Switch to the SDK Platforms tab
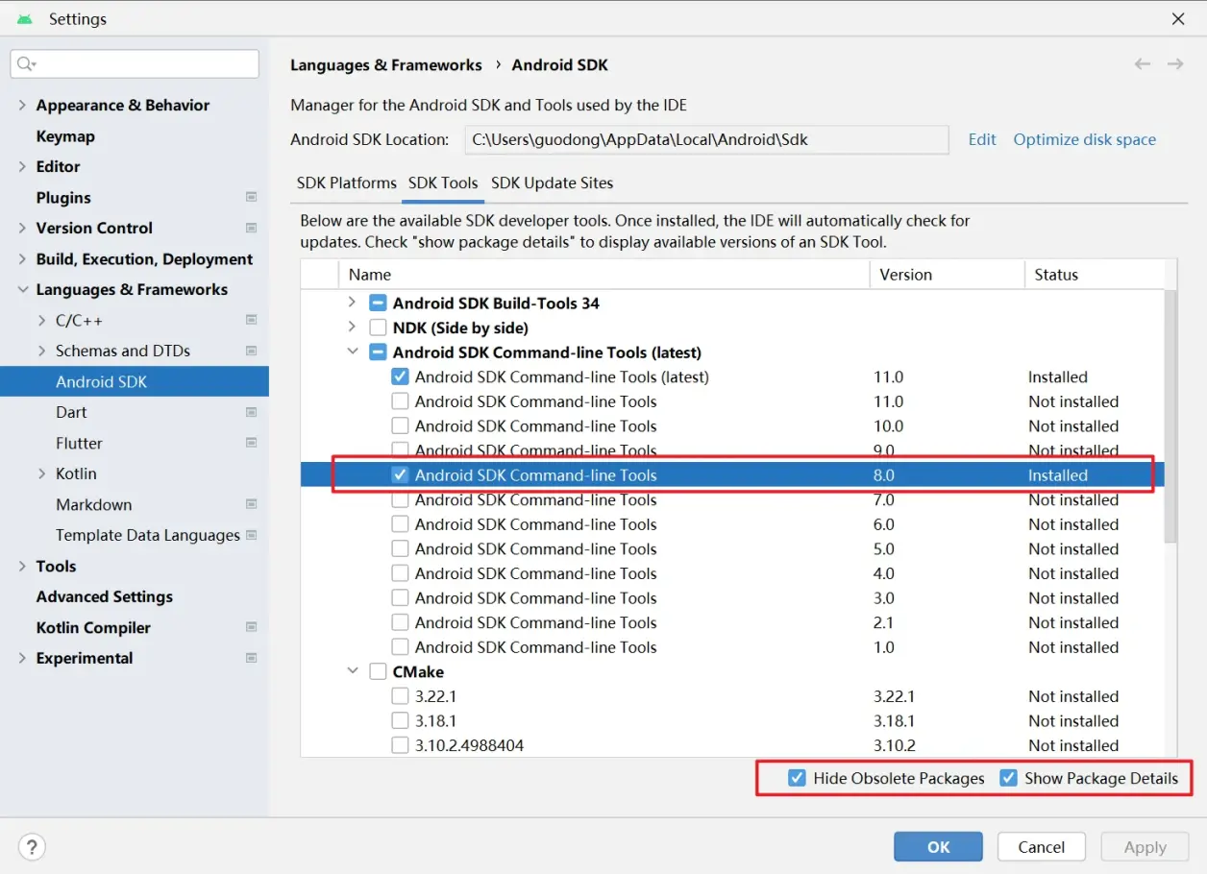 [346, 182]
